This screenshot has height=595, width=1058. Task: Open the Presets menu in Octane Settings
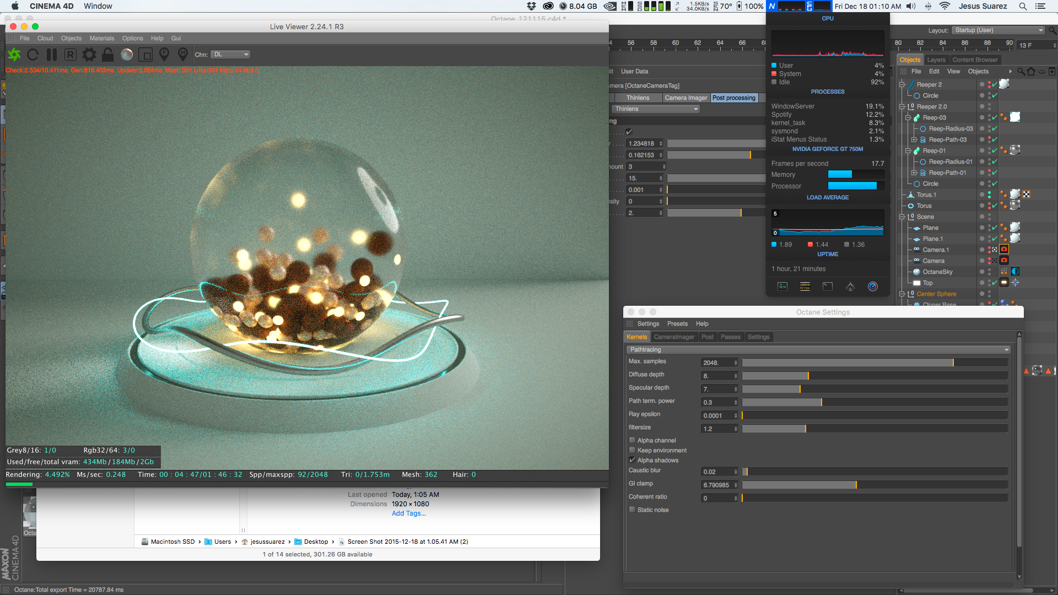(677, 324)
